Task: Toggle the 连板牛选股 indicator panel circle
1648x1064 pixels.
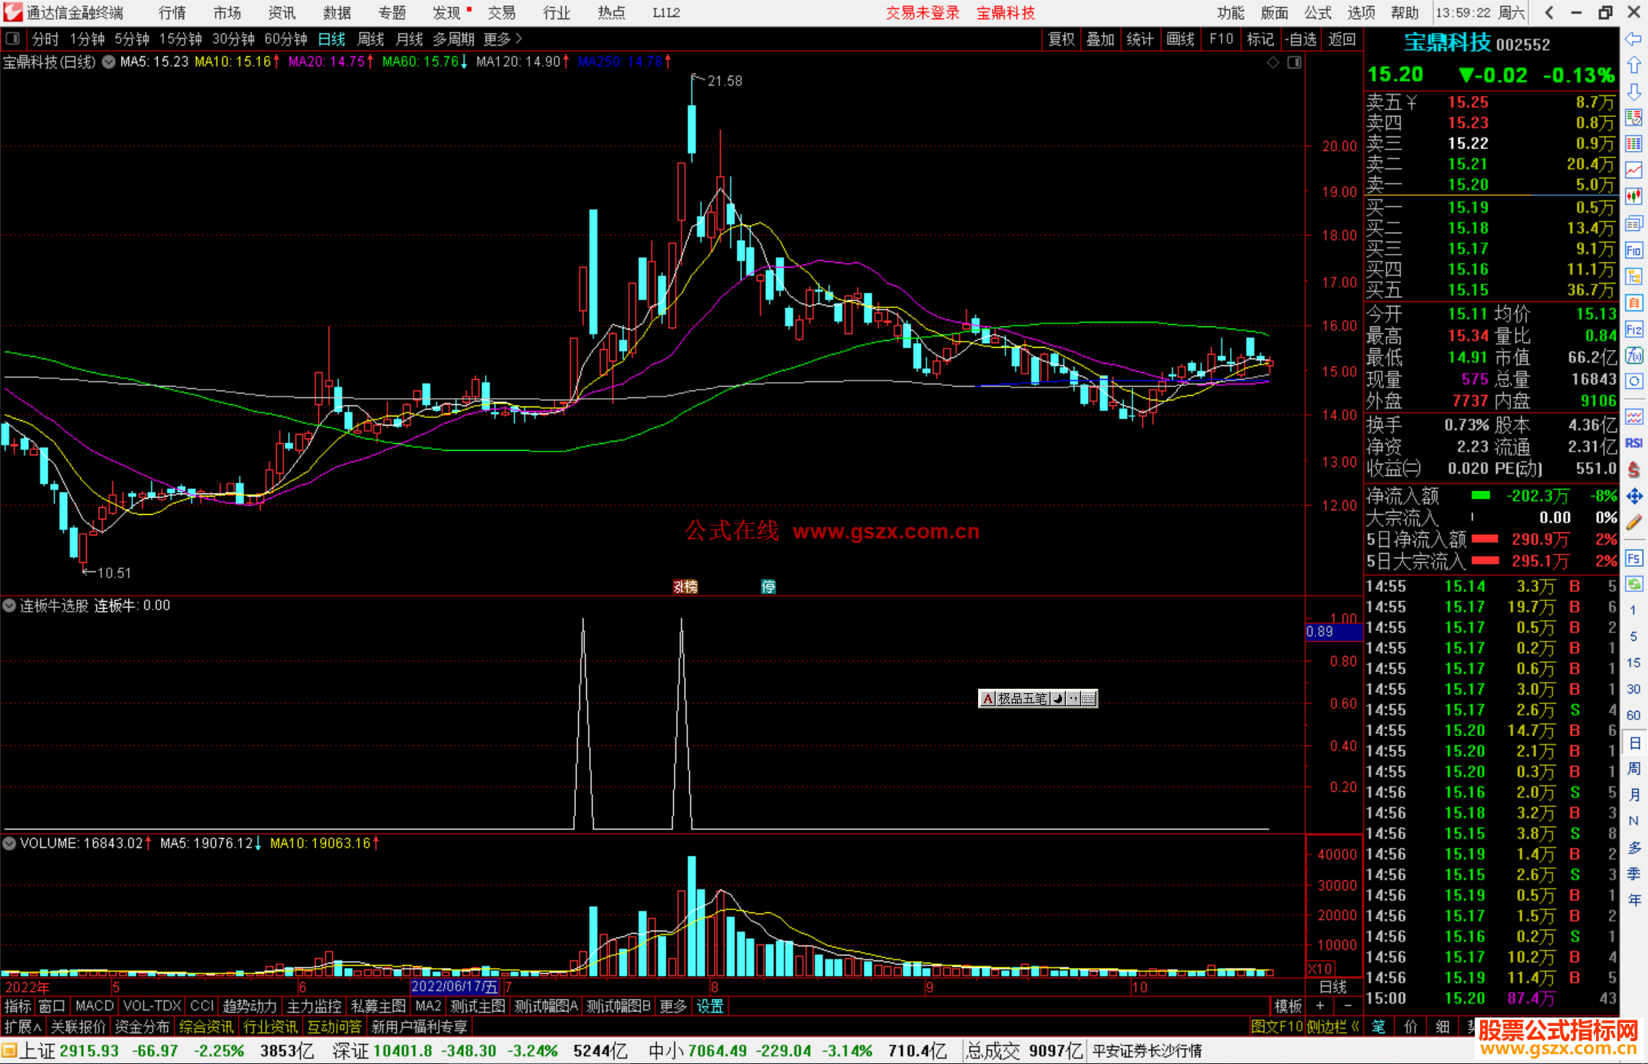Action: coord(10,606)
